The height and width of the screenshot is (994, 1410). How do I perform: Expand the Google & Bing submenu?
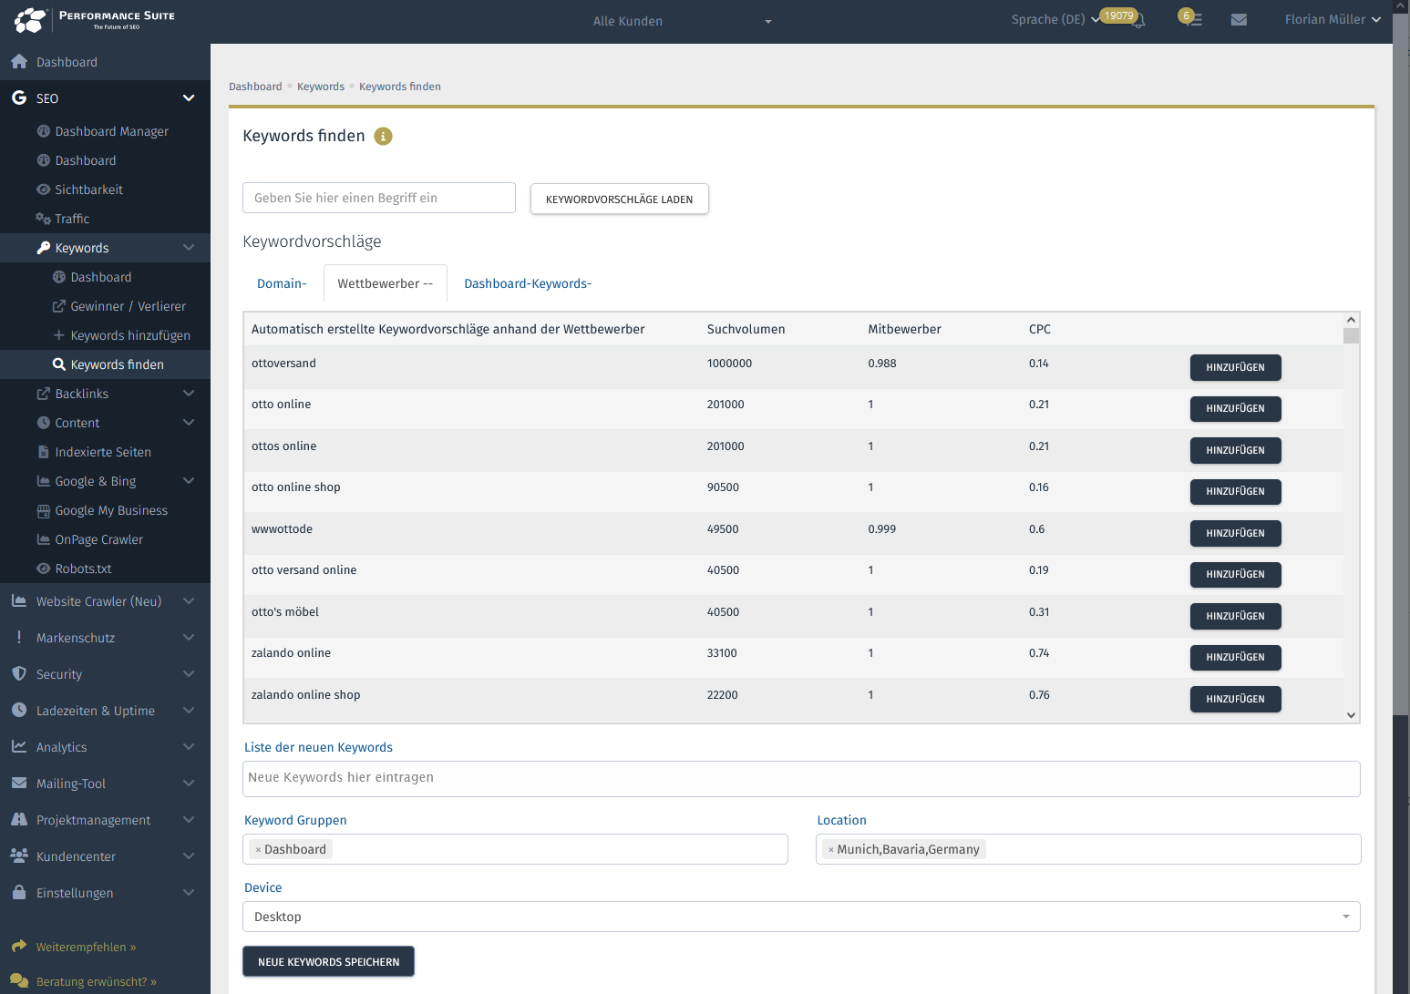click(189, 481)
